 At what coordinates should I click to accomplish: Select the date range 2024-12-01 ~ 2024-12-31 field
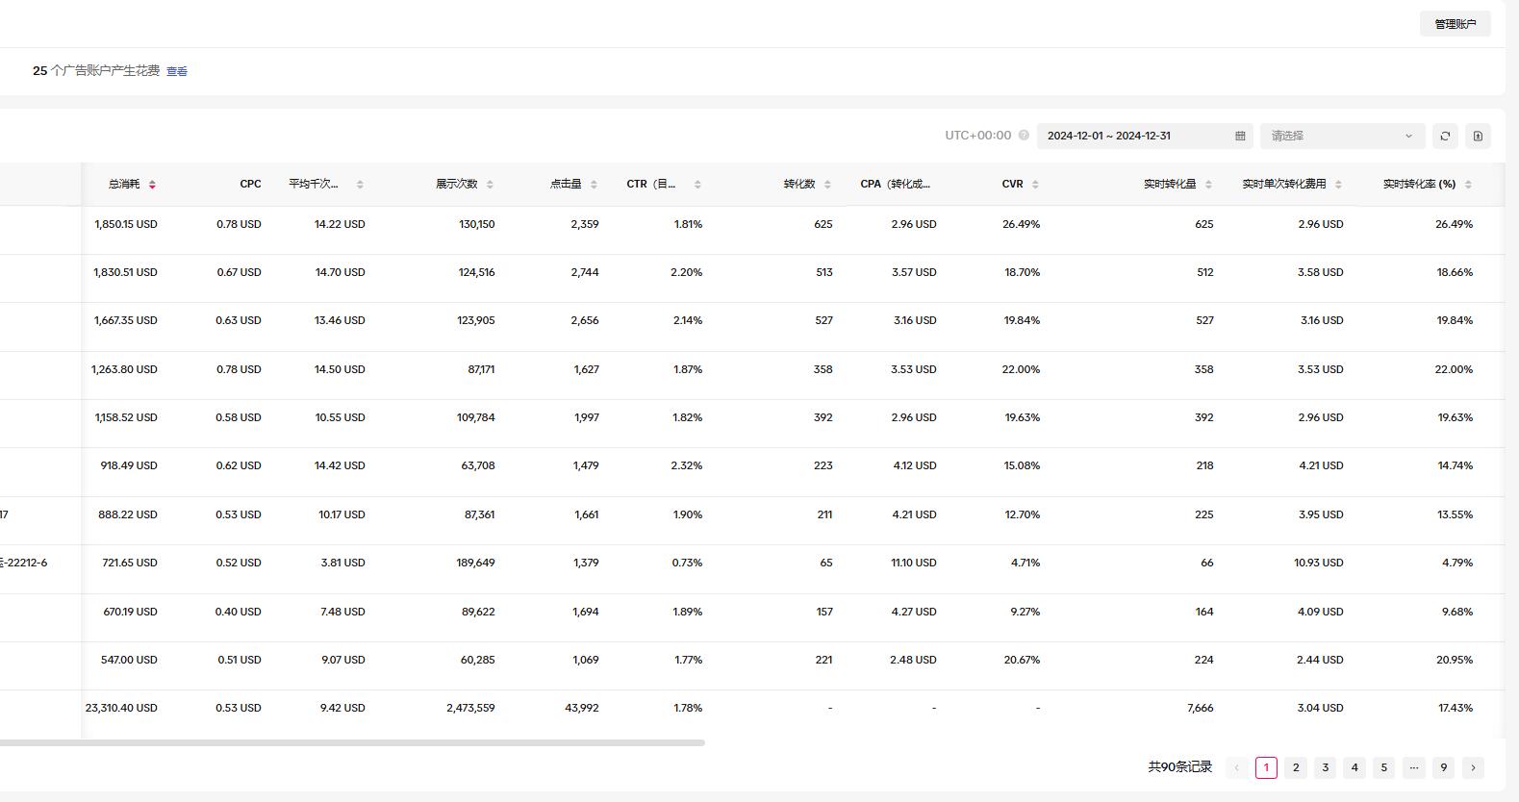point(1145,137)
